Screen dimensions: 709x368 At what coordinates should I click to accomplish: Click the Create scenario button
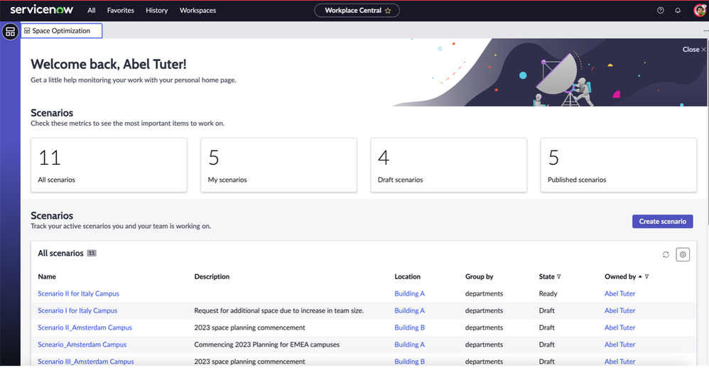tap(662, 221)
